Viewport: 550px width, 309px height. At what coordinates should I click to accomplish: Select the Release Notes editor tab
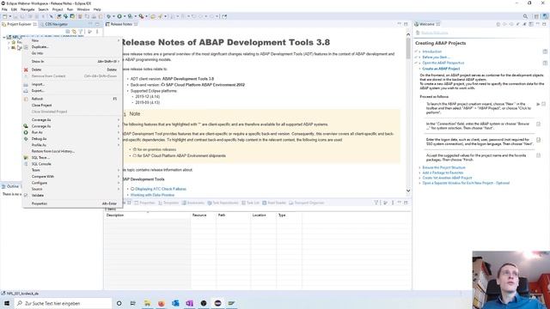tap(121, 24)
